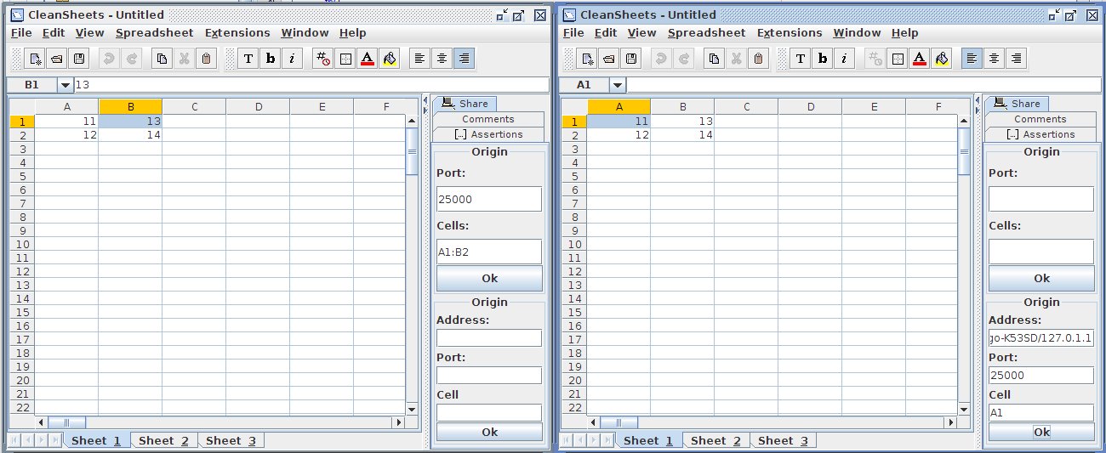Click the Save floppy icon in right window
1106x453 pixels.
point(630,59)
